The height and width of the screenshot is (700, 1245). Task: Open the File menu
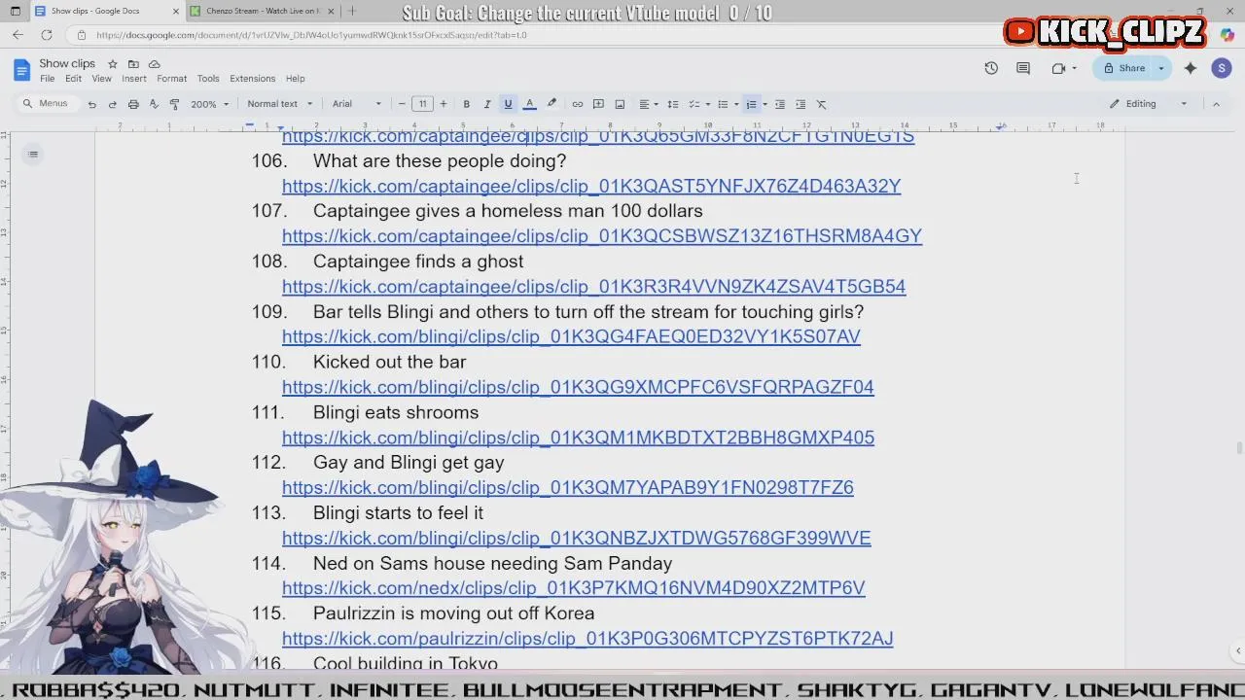click(x=47, y=79)
